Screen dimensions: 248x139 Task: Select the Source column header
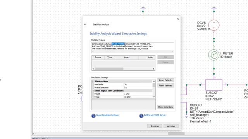(x=98, y=58)
